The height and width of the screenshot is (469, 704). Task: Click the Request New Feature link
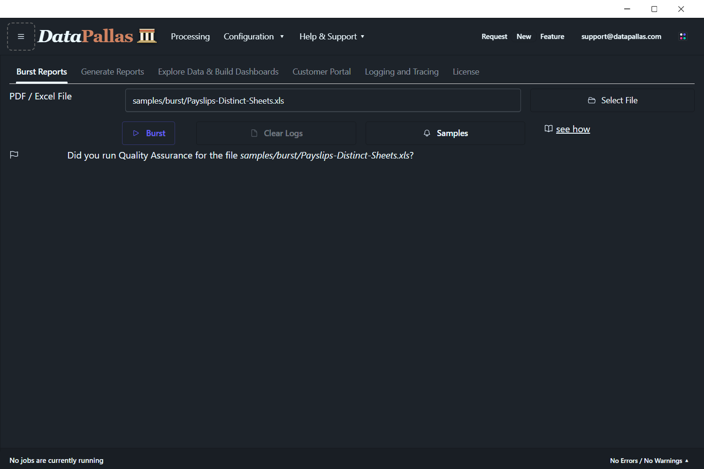[523, 37]
